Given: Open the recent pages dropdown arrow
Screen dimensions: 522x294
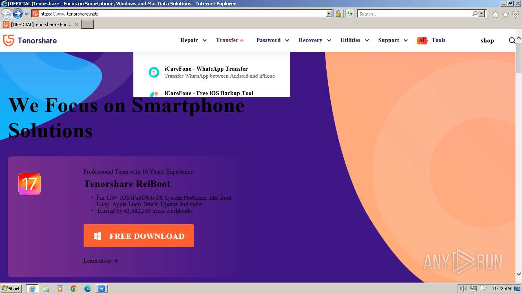Looking at the screenshot, I should 27,13.
